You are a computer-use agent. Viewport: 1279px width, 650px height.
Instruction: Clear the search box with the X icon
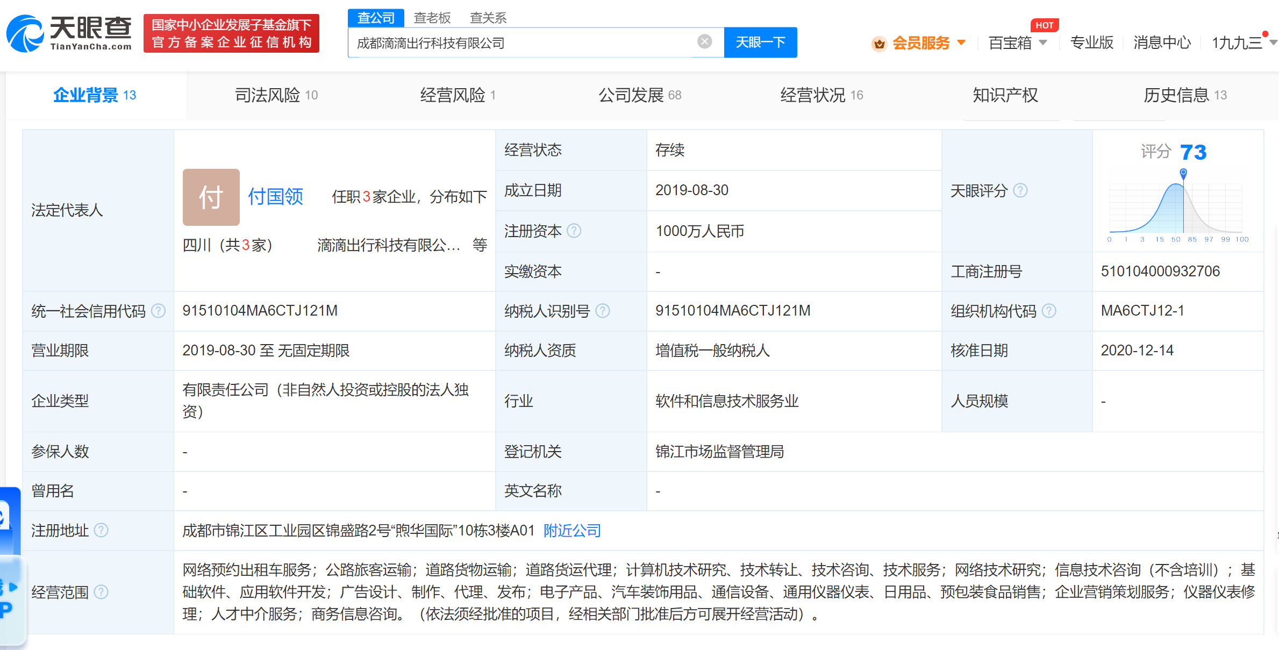coord(704,42)
